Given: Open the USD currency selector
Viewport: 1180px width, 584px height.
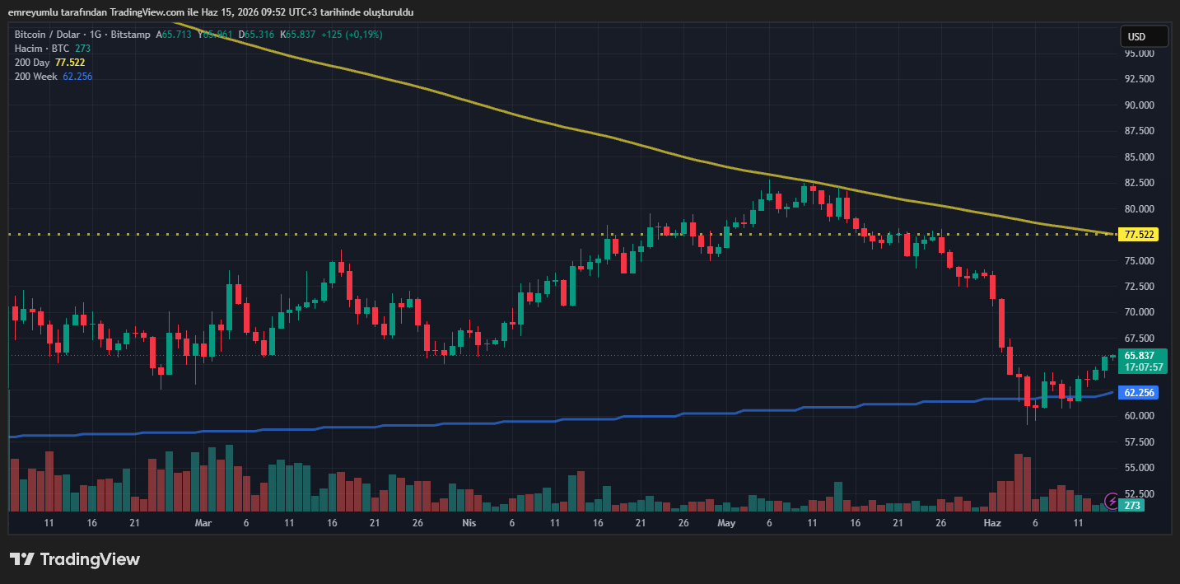Looking at the screenshot, I should (x=1144, y=36).
